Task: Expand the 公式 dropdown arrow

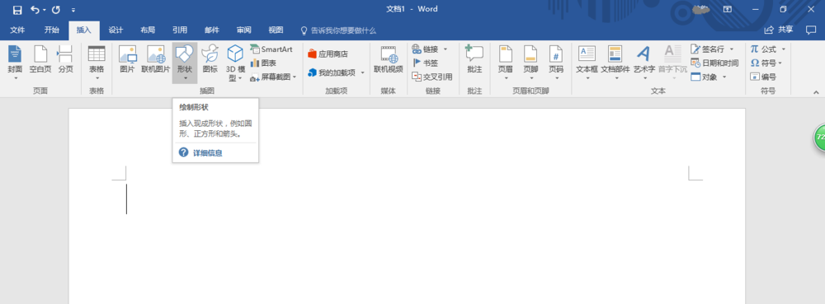Action: tap(783, 49)
